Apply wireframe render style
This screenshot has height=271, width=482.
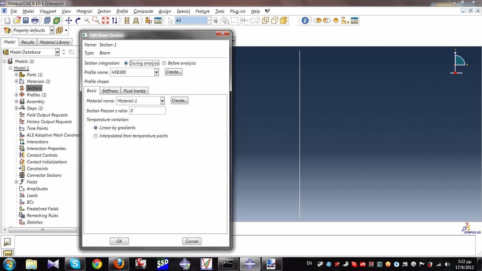click(x=265, y=21)
